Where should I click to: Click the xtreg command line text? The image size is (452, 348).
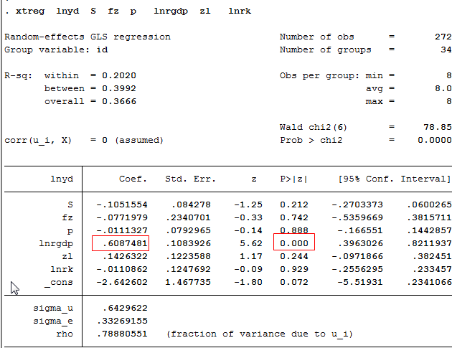[x=129, y=12]
